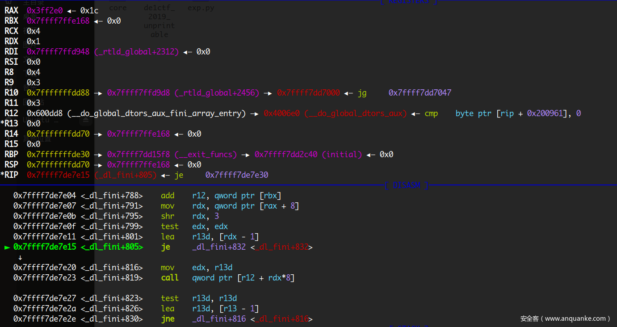The image size is (617, 327).
Task: Click the green current-instruction arrow marker
Action: click(7, 247)
